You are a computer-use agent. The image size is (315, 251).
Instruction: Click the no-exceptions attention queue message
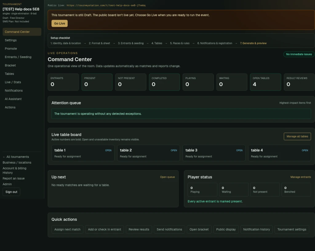pyautogui.click(x=181, y=114)
